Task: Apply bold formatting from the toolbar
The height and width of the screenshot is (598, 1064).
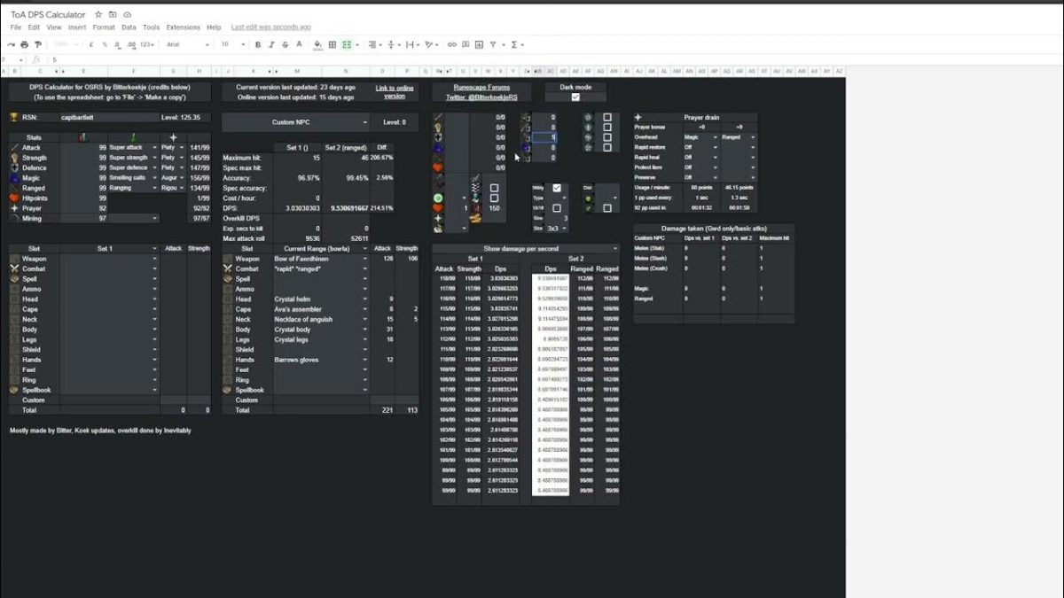Action: [256, 44]
